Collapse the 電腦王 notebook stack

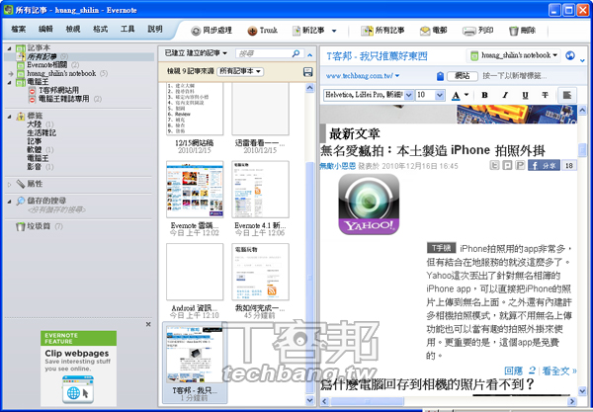coord(10,82)
